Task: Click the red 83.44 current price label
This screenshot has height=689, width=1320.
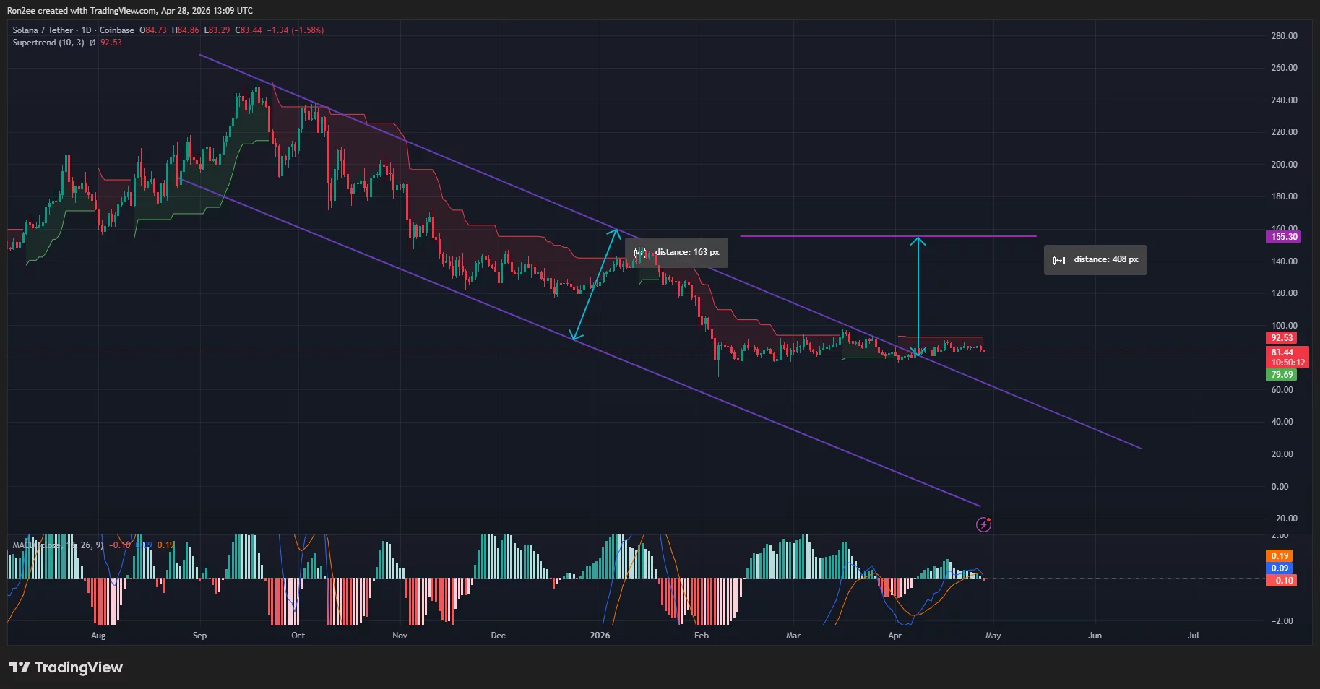Action: coord(1282,352)
